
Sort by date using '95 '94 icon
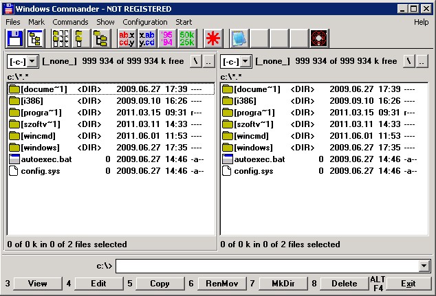167,38
